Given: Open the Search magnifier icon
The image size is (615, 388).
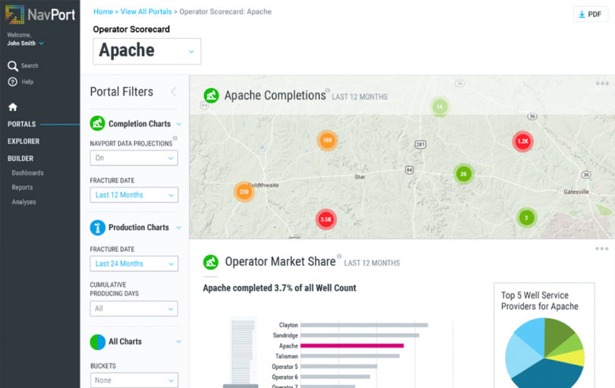Looking at the screenshot, I should tap(13, 66).
